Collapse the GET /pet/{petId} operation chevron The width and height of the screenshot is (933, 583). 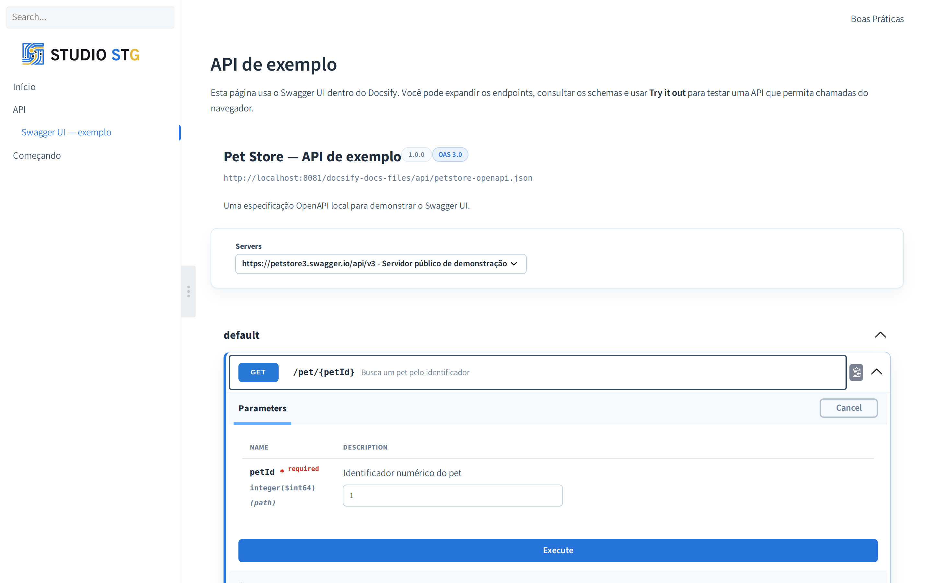coord(876,372)
